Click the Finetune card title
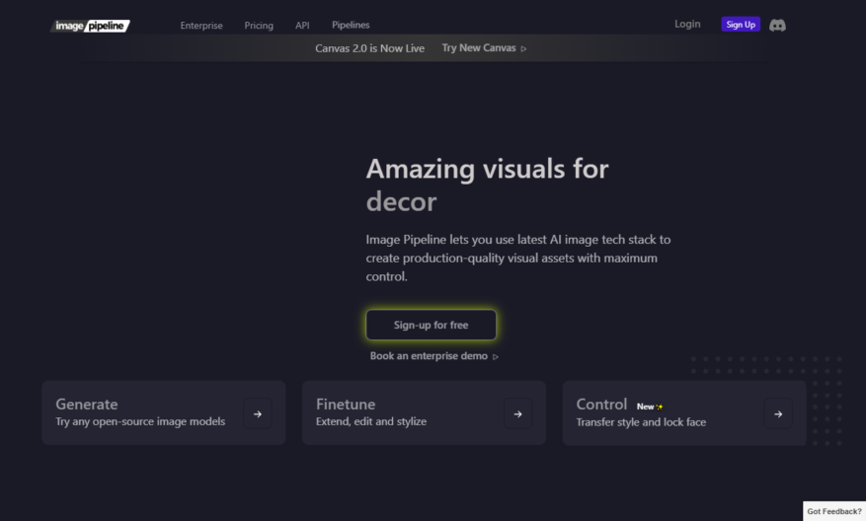The image size is (866, 521). [x=346, y=404]
